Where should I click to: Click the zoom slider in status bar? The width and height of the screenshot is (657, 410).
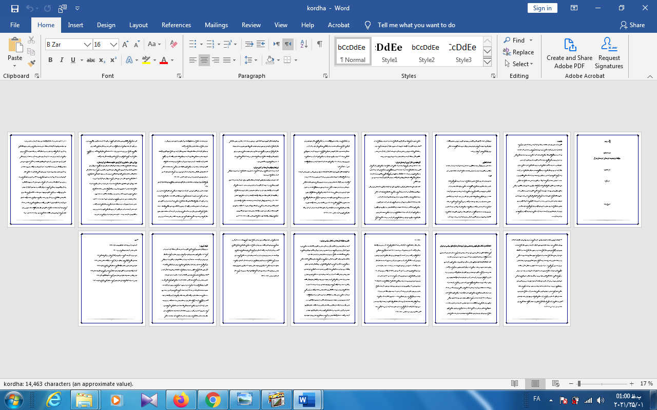[x=579, y=383]
